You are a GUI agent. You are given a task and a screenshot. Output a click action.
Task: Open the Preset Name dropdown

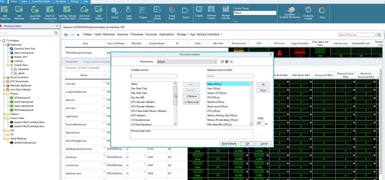tap(215, 62)
